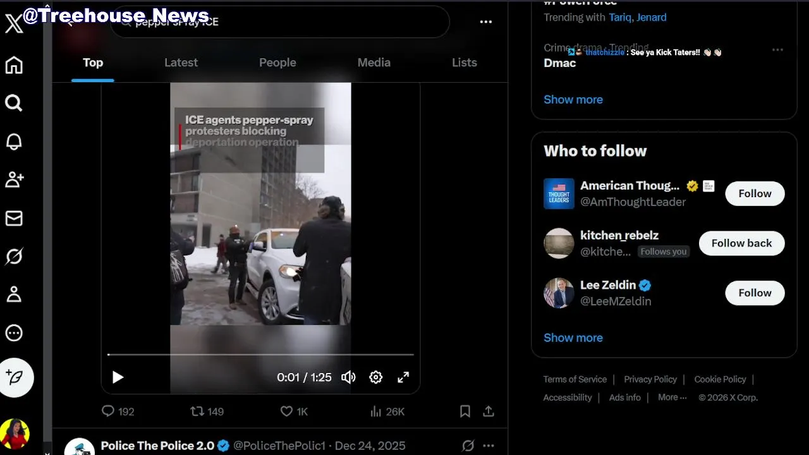The height and width of the screenshot is (455, 809).
Task: Switch to the Lists tab
Action: [x=464, y=63]
